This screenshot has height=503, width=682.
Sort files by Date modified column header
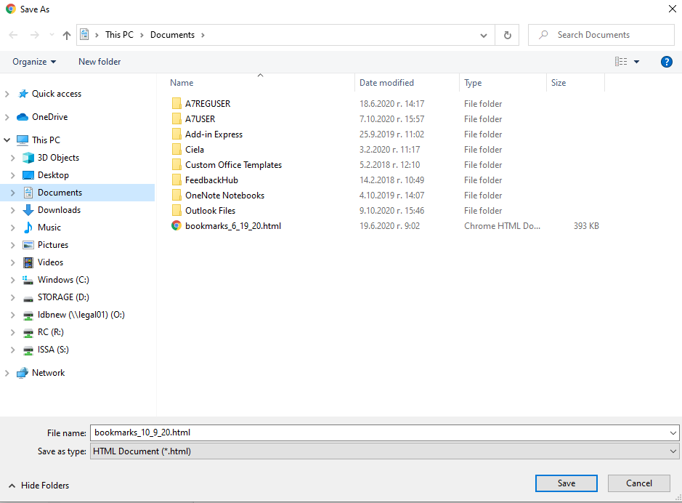click(x=386, y=83)
